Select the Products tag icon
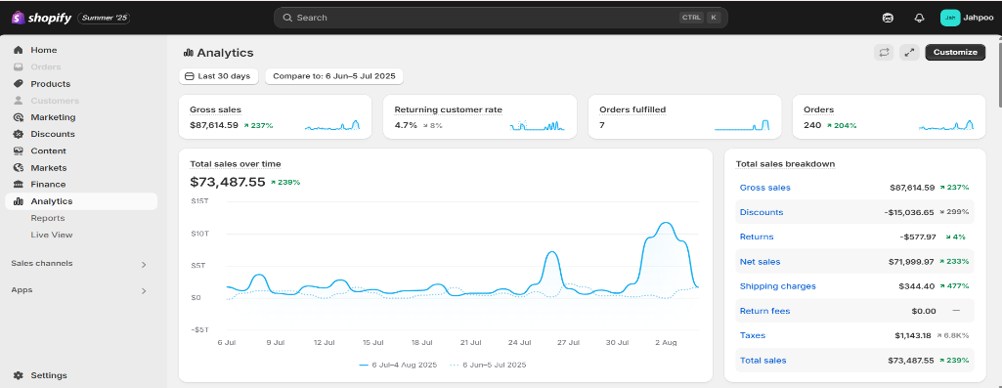This screenshot has width=1002, height=388. pos(18,84)
